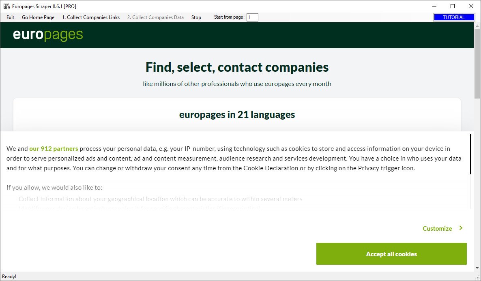Start 1. Collect Companies Links
Viewport: 481px width, 281px height.
pos(91,17)
